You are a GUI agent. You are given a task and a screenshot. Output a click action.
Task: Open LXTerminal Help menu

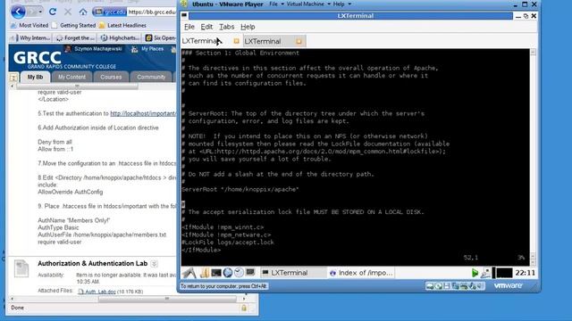(248, 27)
